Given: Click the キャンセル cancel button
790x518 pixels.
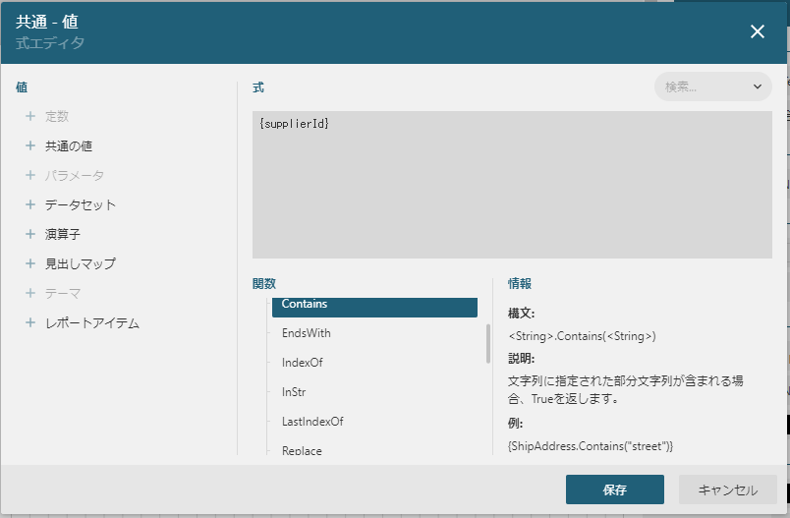Looking at the screenshot, I should click(727, 489).
